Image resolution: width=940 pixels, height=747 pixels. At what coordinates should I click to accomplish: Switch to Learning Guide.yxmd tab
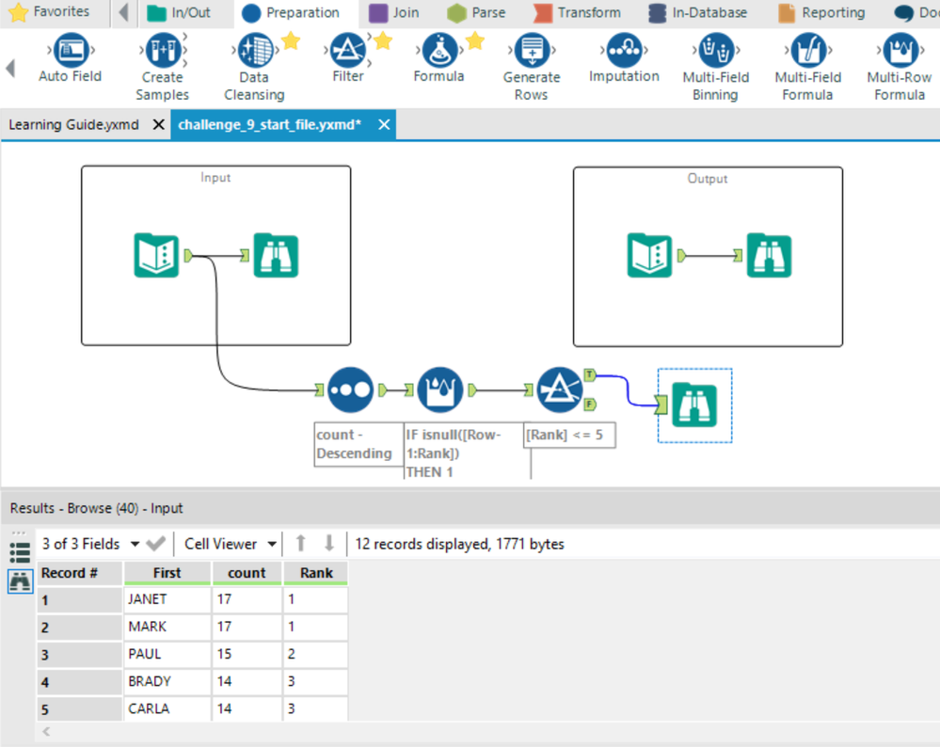(73, 125)
